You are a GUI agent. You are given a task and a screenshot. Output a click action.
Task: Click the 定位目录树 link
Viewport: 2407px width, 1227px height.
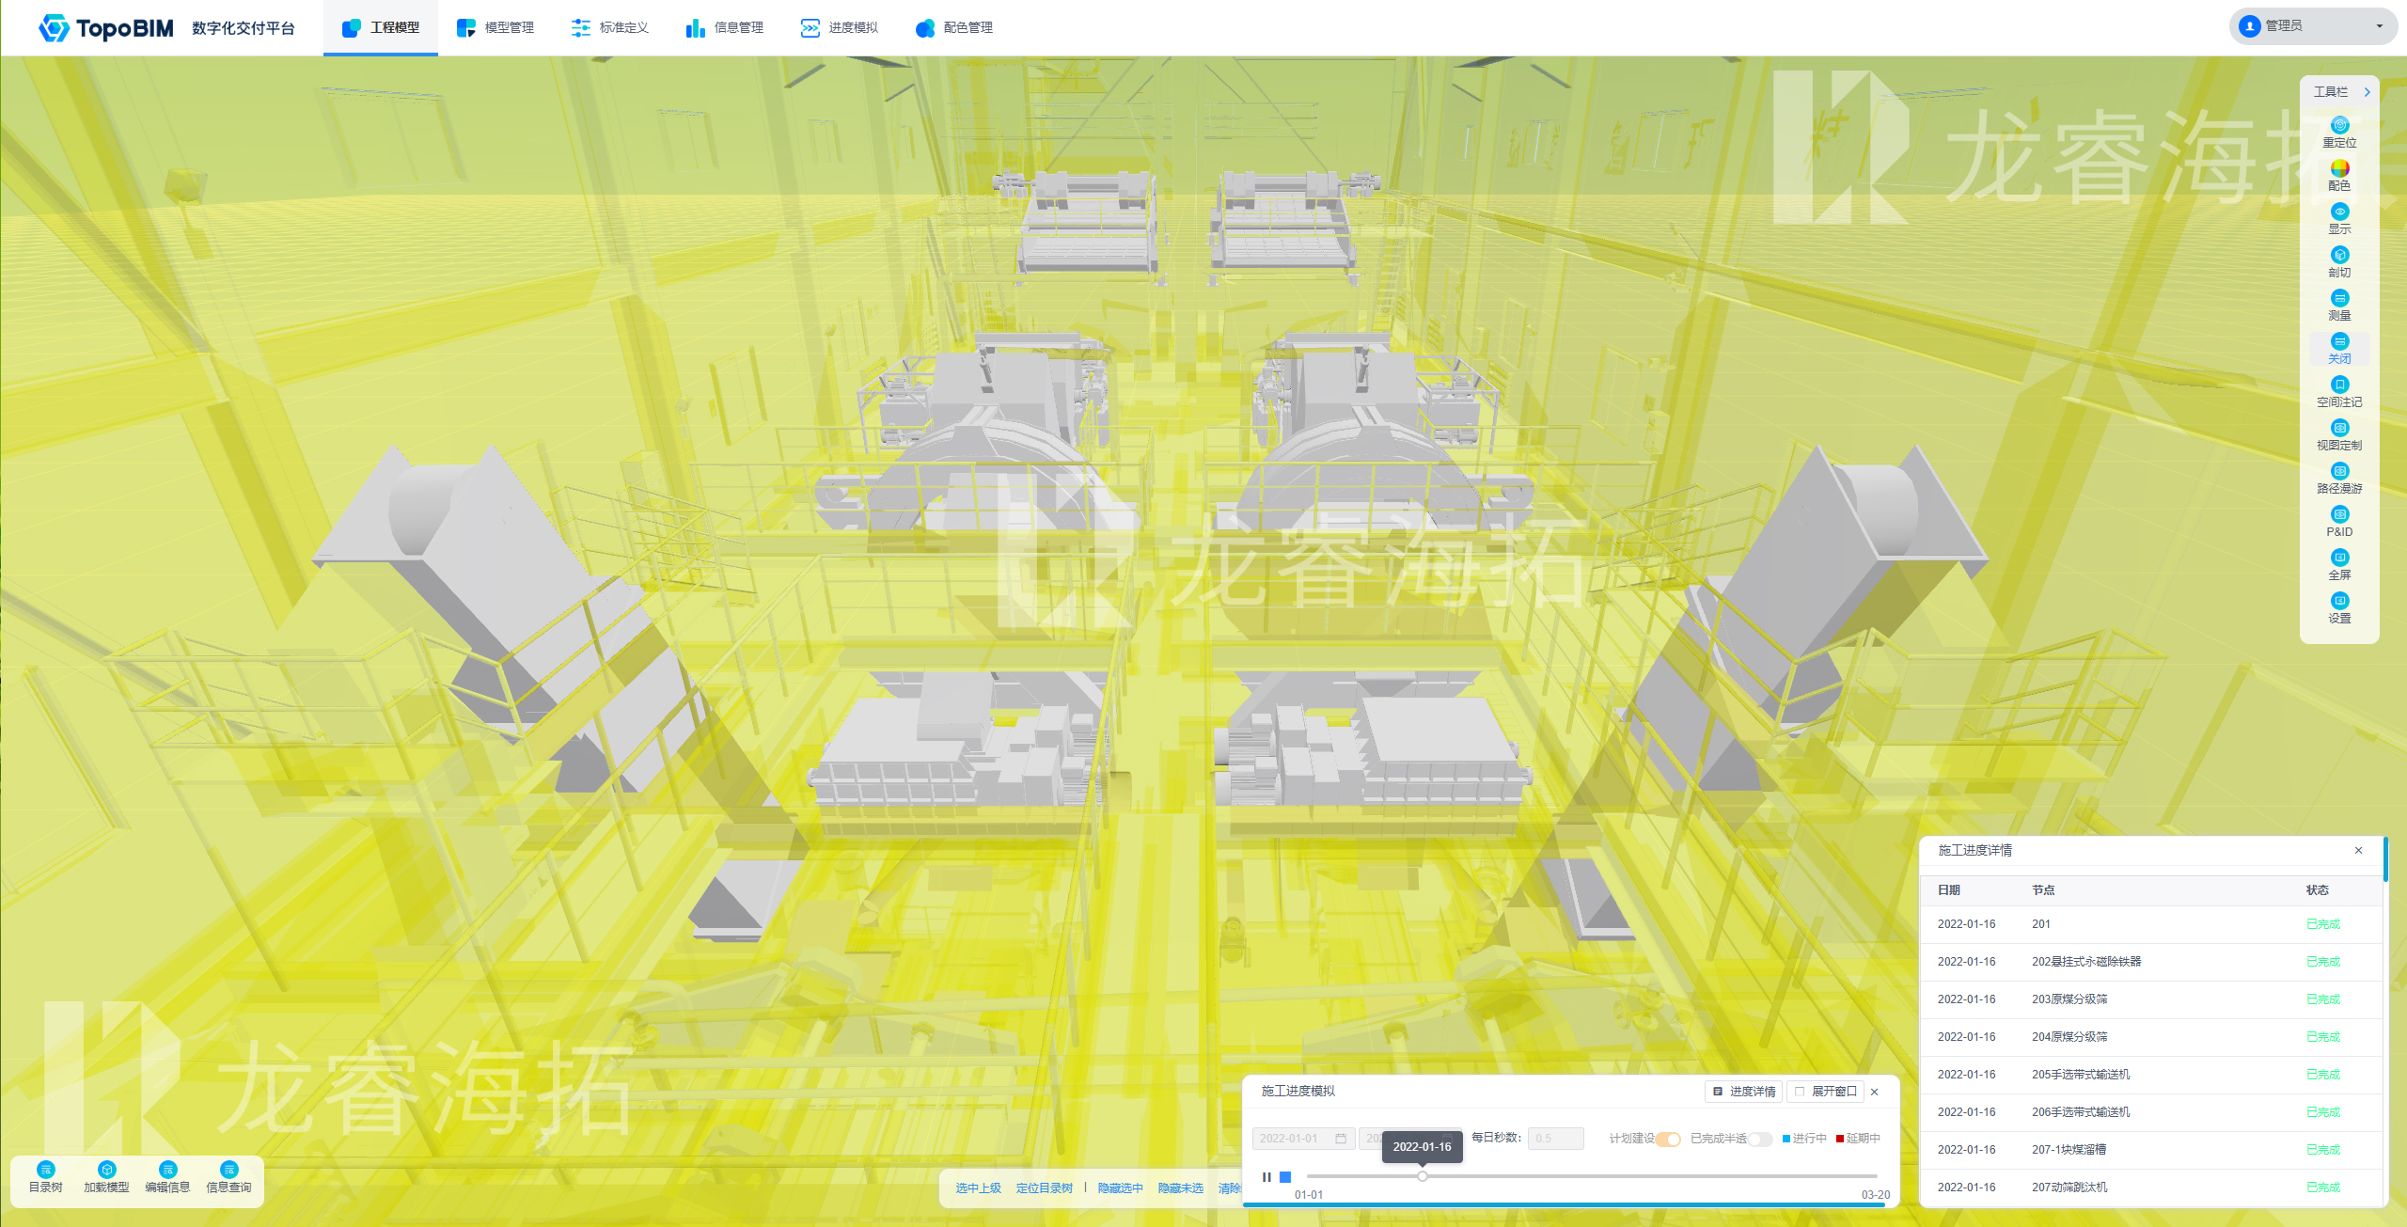[x=1044, y=1188]
